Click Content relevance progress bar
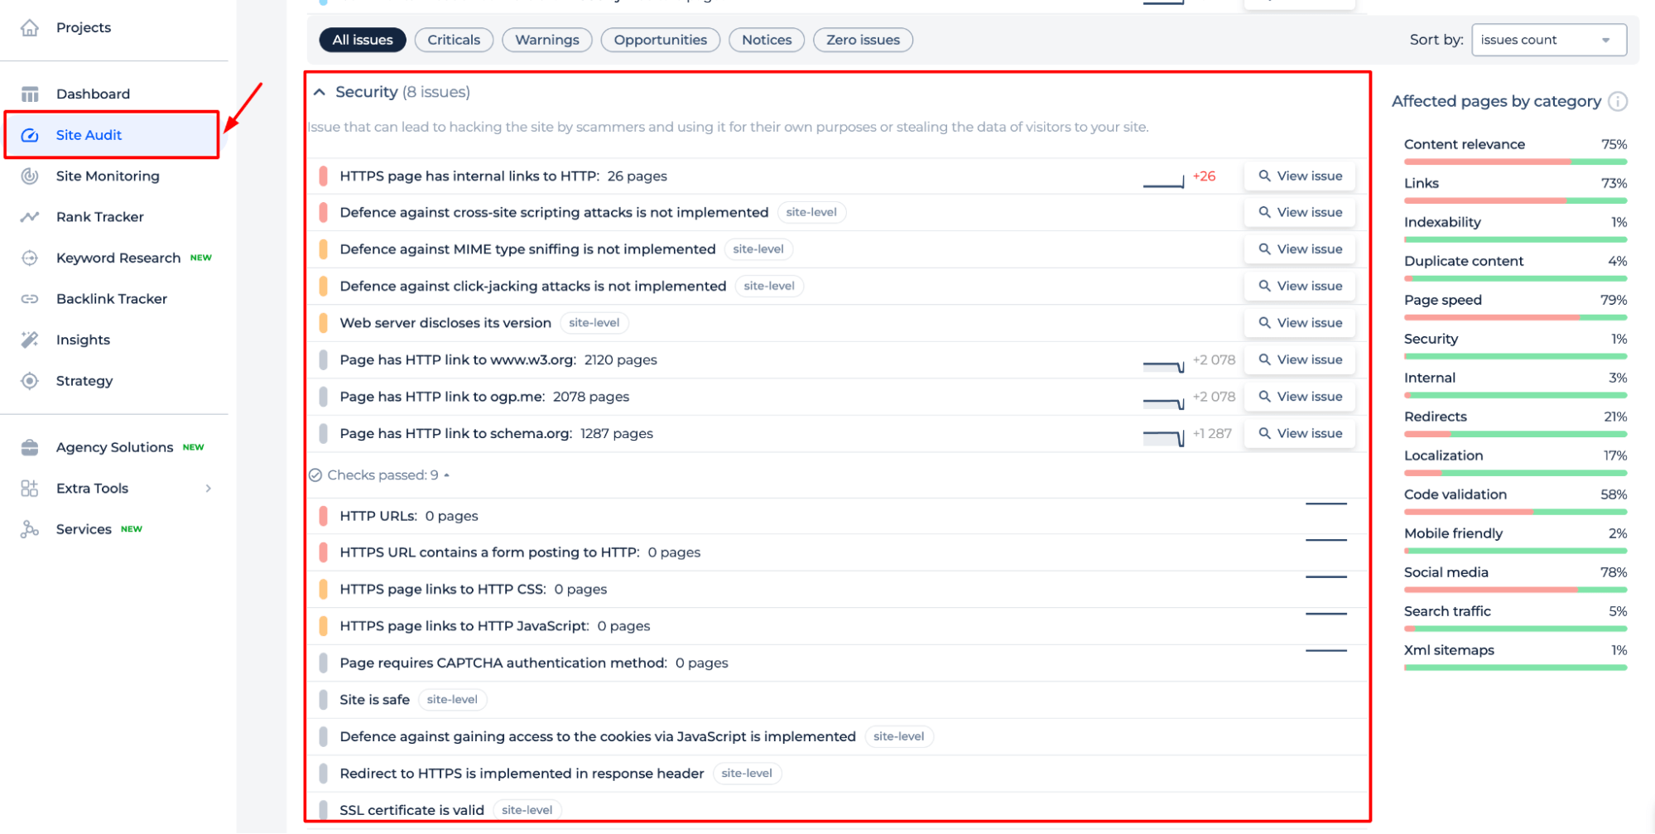 (x=1515, y=161)
